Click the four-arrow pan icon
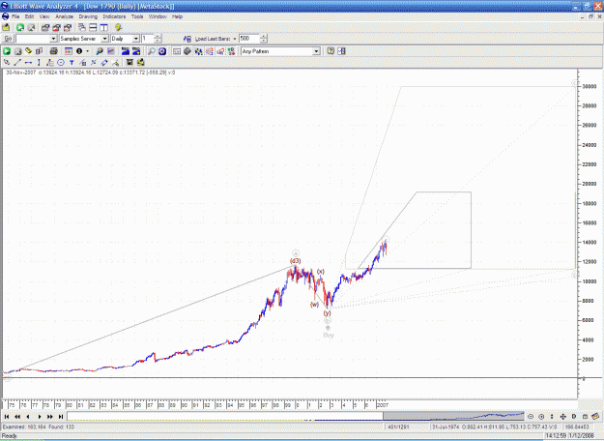This screenshot has height=441, width=604. (x=562, y=417)
